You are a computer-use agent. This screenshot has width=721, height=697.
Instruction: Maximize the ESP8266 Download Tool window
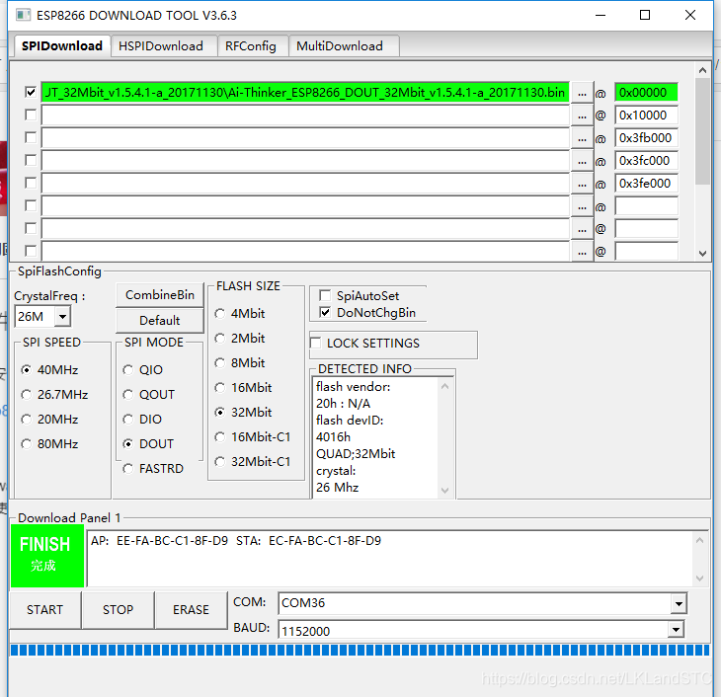pos(645,15)
